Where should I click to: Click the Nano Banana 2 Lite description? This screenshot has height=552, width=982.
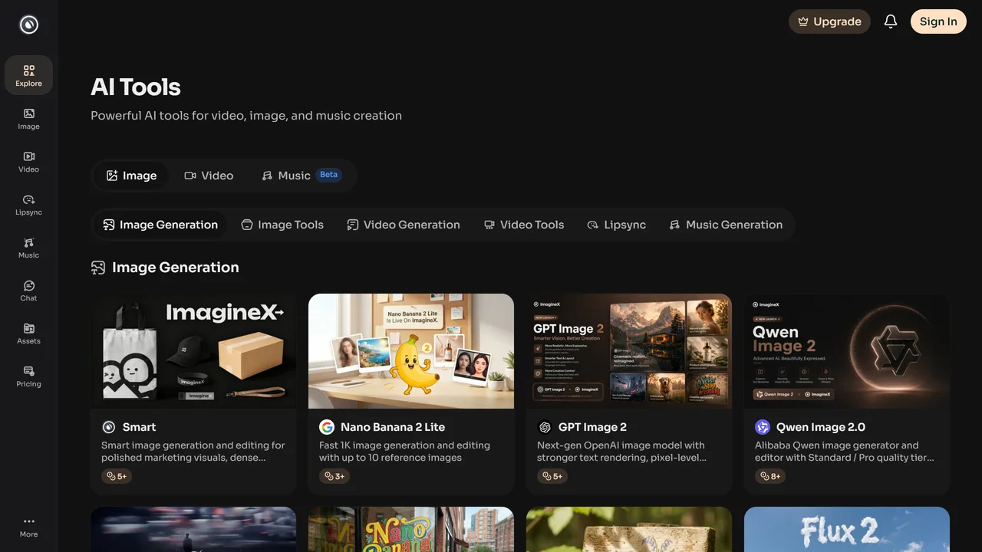click(404, 452)
